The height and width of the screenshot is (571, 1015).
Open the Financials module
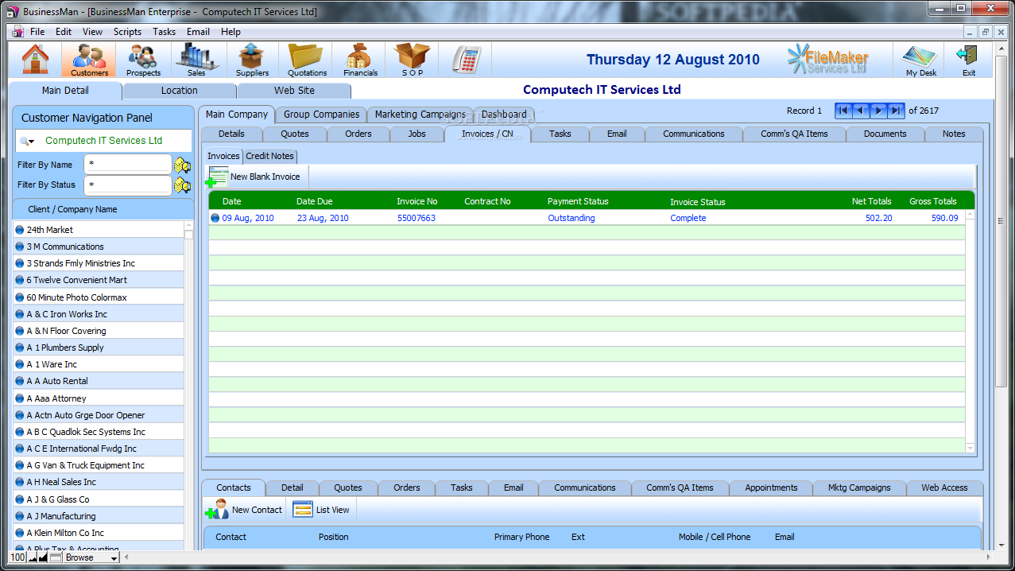(x=360, y=60)
